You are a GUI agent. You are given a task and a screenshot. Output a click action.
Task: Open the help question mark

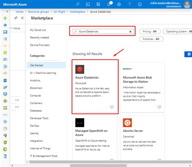[129, 4]
